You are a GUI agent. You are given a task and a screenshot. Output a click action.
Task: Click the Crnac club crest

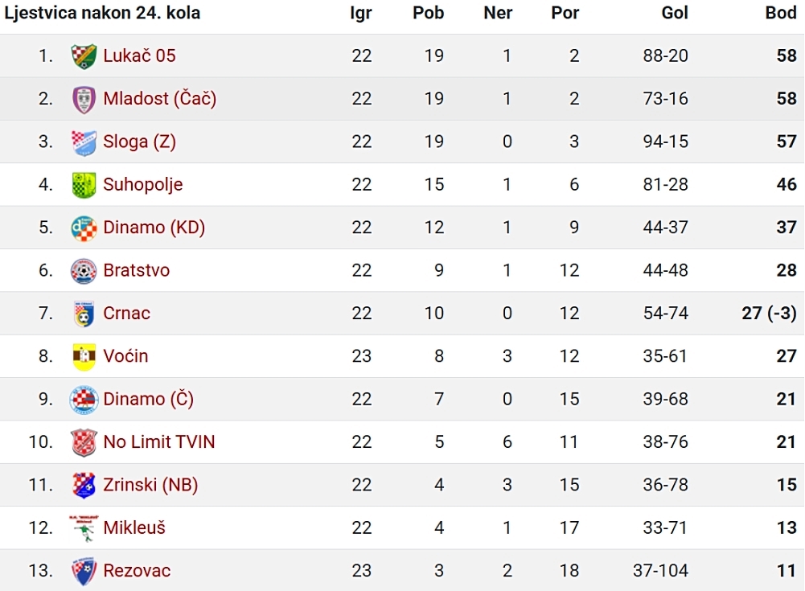[x=84, y=314]
